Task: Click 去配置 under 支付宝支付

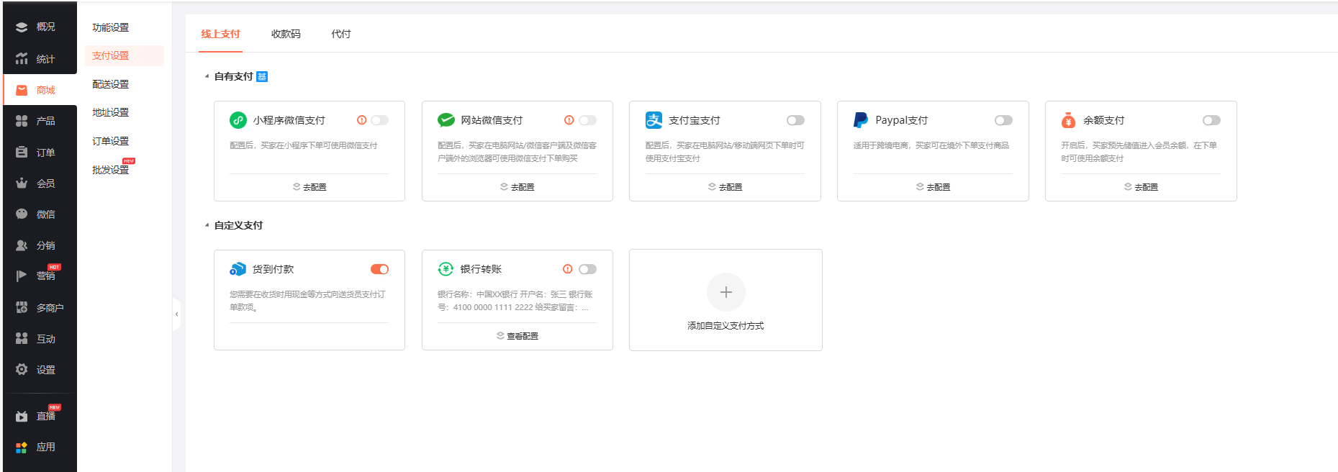Action: pos(725,187)
